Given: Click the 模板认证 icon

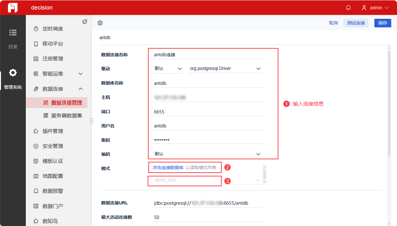Looking at the screenshot, I should (x=36, y=161).
